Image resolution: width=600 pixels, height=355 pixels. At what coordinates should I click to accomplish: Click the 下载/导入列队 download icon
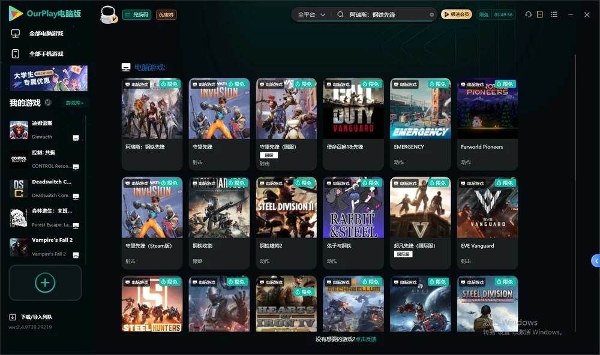point(13,317)
